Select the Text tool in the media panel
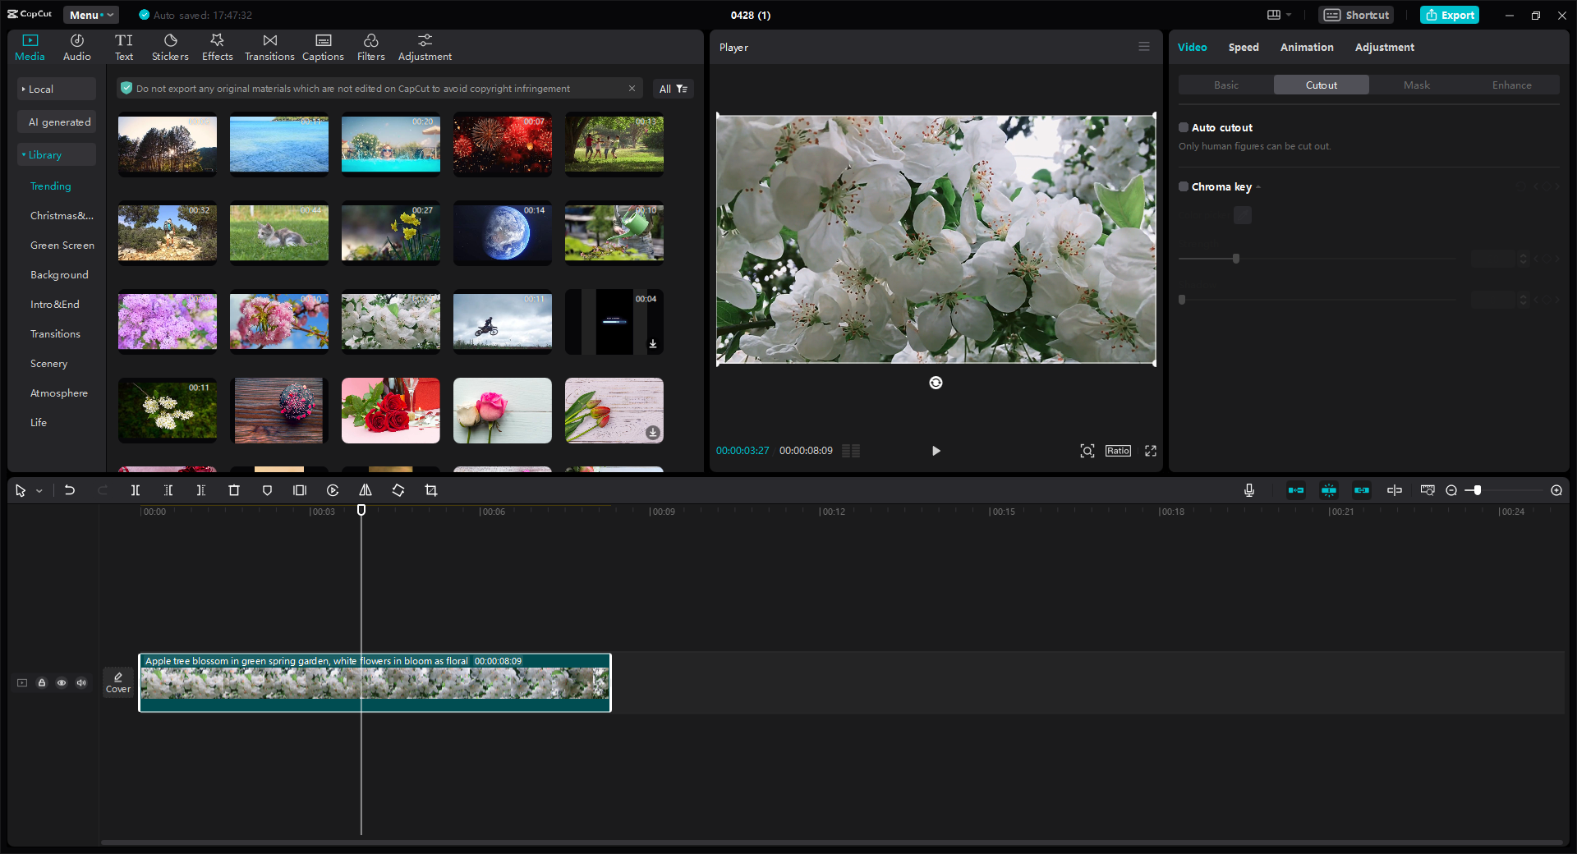This screenshot has height=854, width=1577. (x=124, y=45)
